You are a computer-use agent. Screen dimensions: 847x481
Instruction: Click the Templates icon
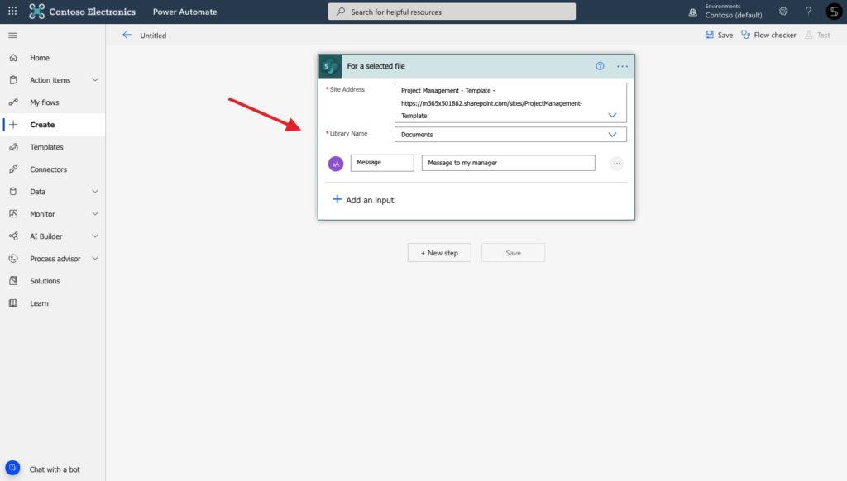pyautogui.click(x=13, y=147)
